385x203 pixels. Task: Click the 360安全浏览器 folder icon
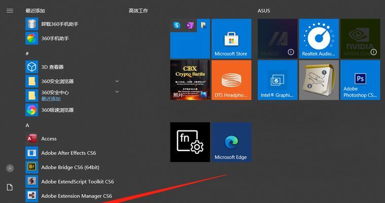click(x=31, y=81)
